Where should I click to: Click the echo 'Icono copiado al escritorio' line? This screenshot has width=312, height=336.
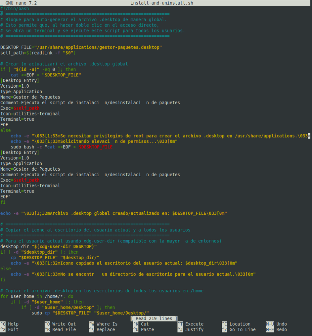pyautogui.click(x=124, y=263)
